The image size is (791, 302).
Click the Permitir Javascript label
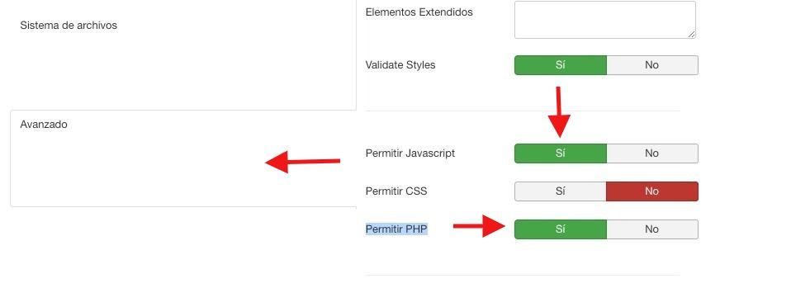pos(410,153)
